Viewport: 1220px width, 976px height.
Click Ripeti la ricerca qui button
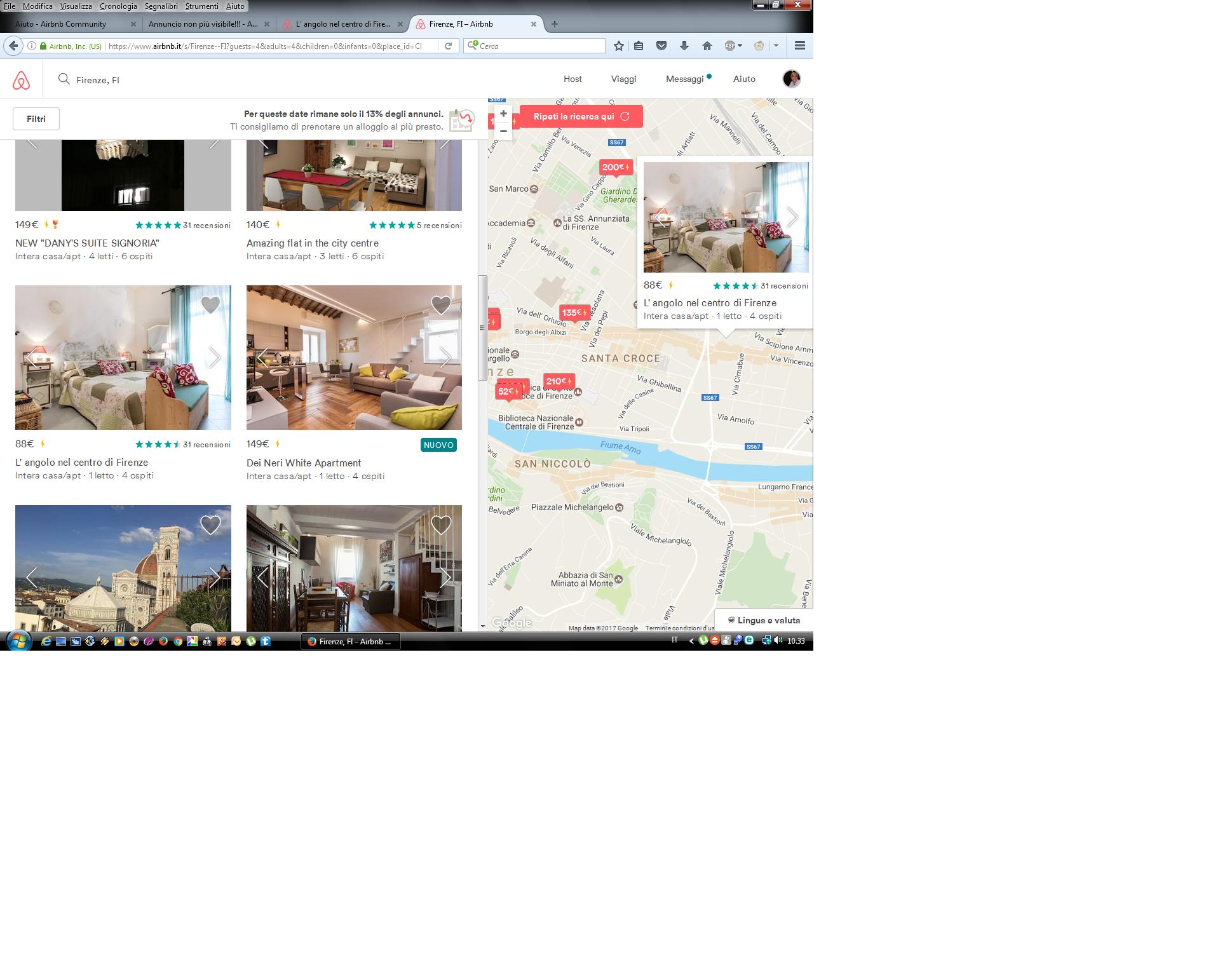(581, 116)
